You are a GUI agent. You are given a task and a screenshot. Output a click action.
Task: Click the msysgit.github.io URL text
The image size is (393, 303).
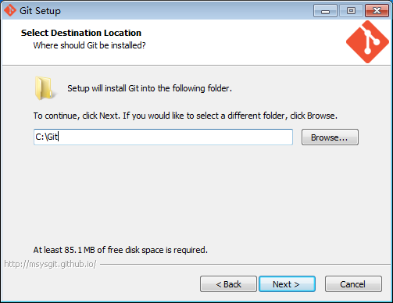point(50,264)
